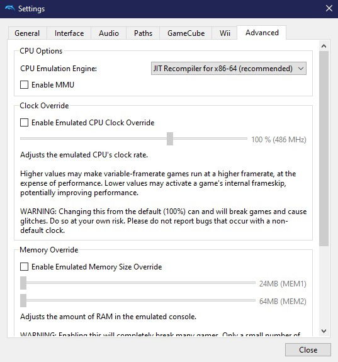Click the Close button
338x362 pixels.
tap(308, 350)
